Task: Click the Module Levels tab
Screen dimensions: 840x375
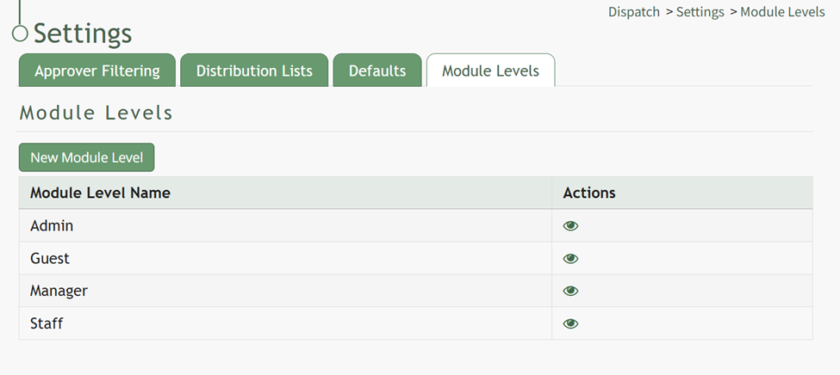Action: pos(490,71)
